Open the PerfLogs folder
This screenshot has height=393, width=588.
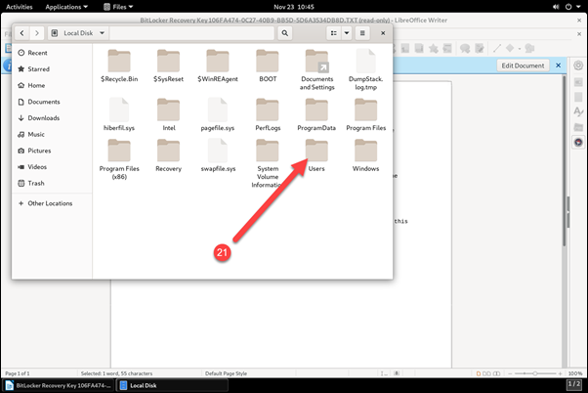coord(268,114)
